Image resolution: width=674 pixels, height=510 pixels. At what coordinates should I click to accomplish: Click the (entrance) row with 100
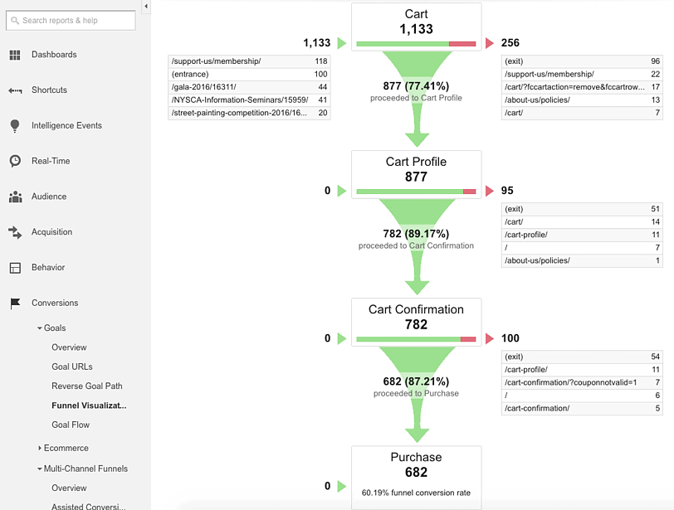pos(249,75)
